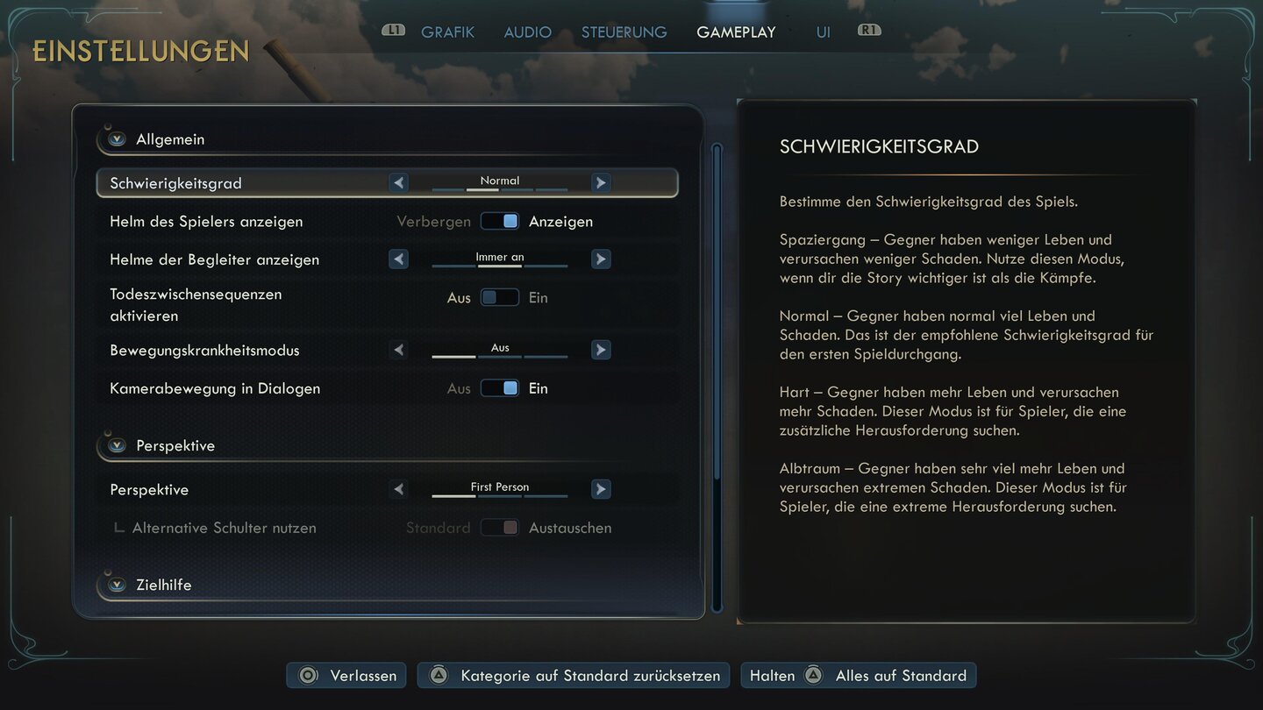Click Kategorie auf Standard zurücksetzen
The image size is (1263, 710).
(574, 676)
